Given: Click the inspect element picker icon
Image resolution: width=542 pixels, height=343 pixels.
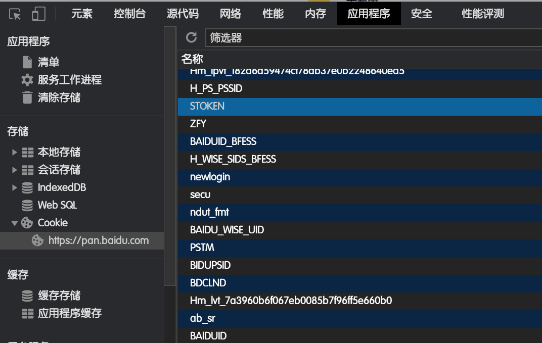Looking at the screenshot, I should click(15, 14).
